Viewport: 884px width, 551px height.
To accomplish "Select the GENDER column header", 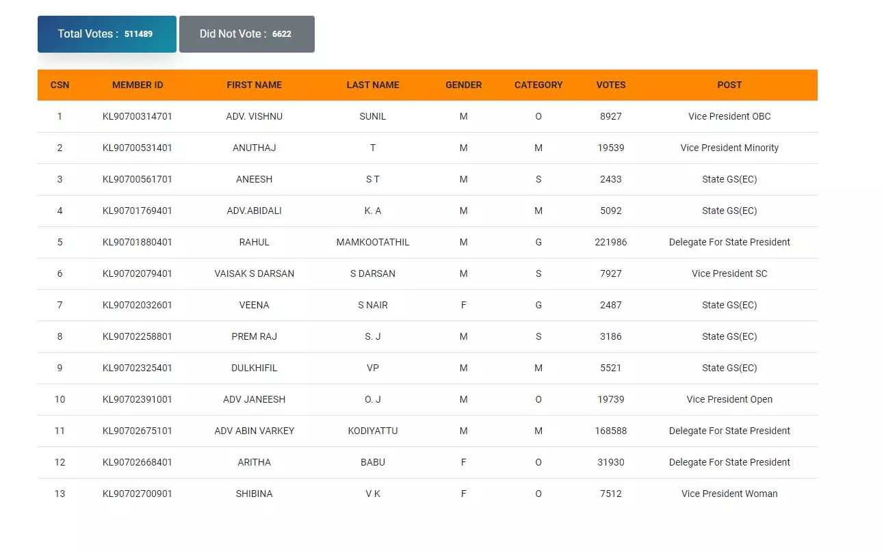I will pos(463,85).
